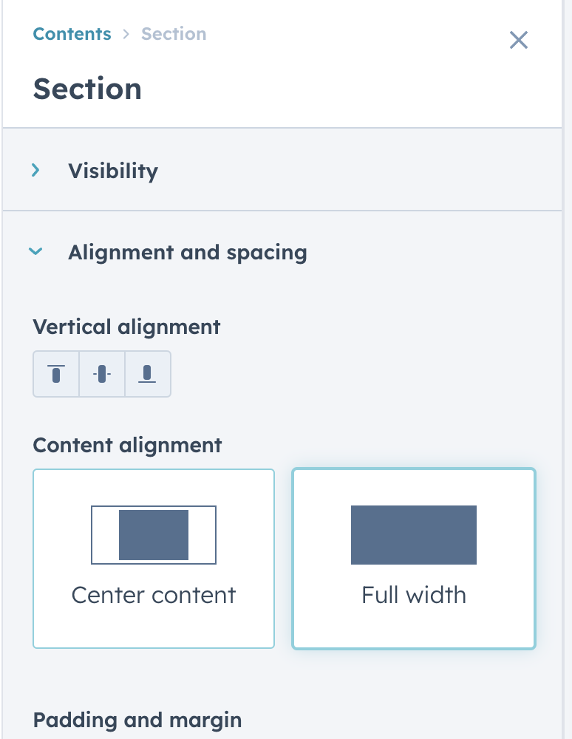Close the Section panel with X

click(x=518, y=40)
